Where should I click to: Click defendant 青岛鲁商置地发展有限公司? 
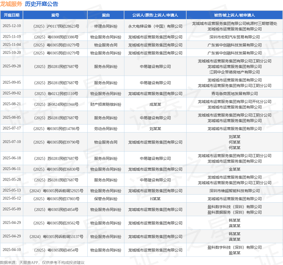coord(234,94)
